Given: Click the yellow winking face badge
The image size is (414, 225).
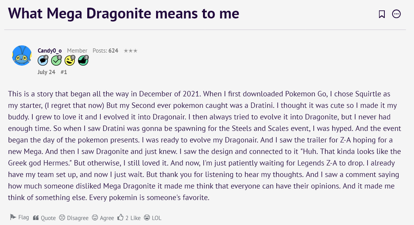Looking at the screenshot, I should coord(70,60).
